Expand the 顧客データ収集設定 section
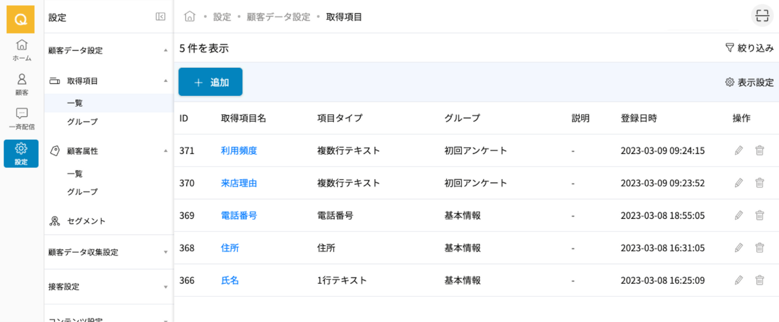The width and height of the screenshot is (779, 322). click(x=165, y=252)
